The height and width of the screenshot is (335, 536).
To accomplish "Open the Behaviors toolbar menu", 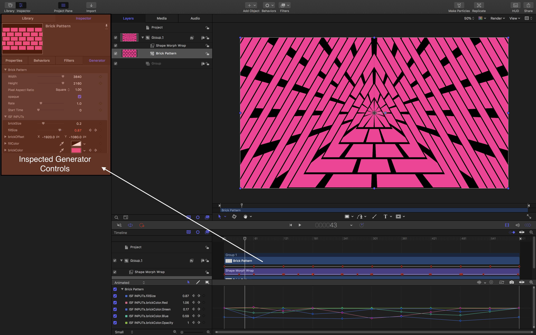I will (269, 5).
